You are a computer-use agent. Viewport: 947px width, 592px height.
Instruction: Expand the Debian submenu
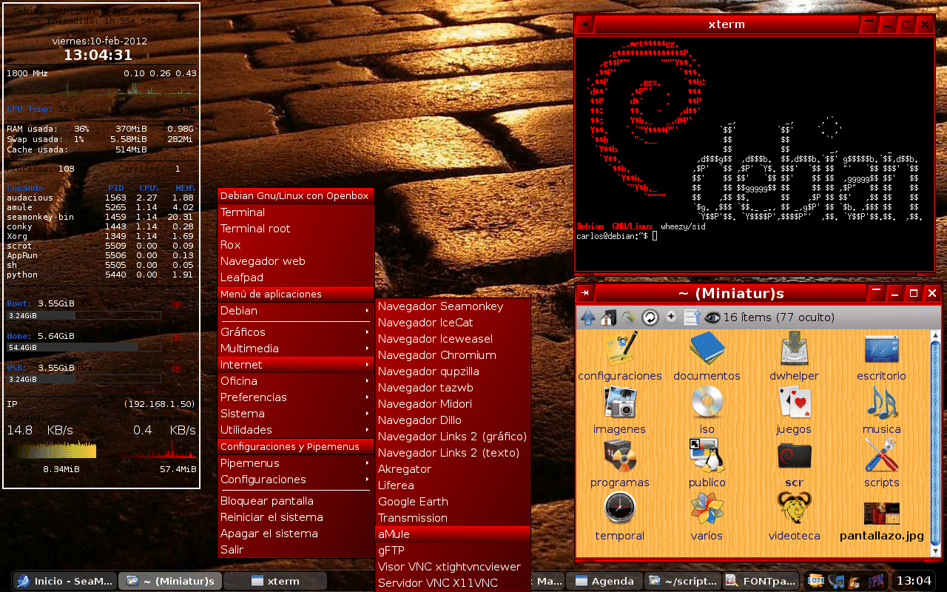tap(296, 311)
